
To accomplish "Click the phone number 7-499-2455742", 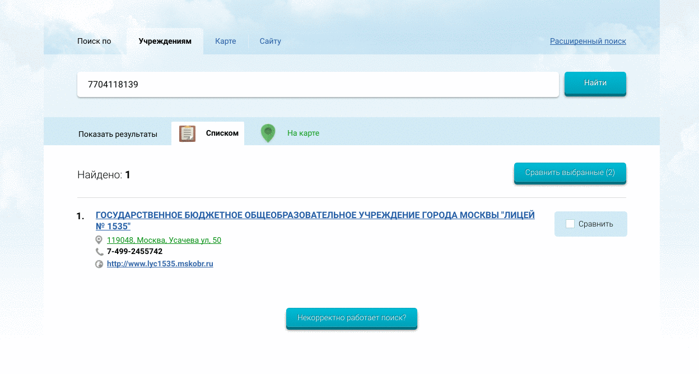I will pyautogui.click(x=135, y=252).
